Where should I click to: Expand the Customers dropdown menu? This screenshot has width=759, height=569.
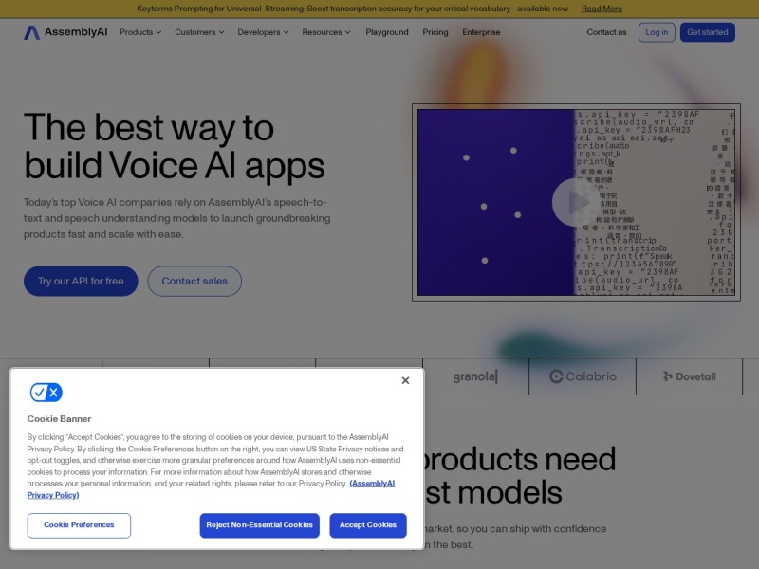[x=199, y=32]
